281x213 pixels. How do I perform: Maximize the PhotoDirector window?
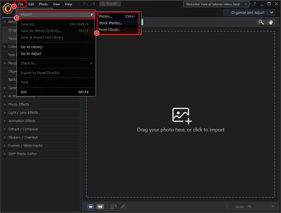pyautogui.click(x=269, y=4)
